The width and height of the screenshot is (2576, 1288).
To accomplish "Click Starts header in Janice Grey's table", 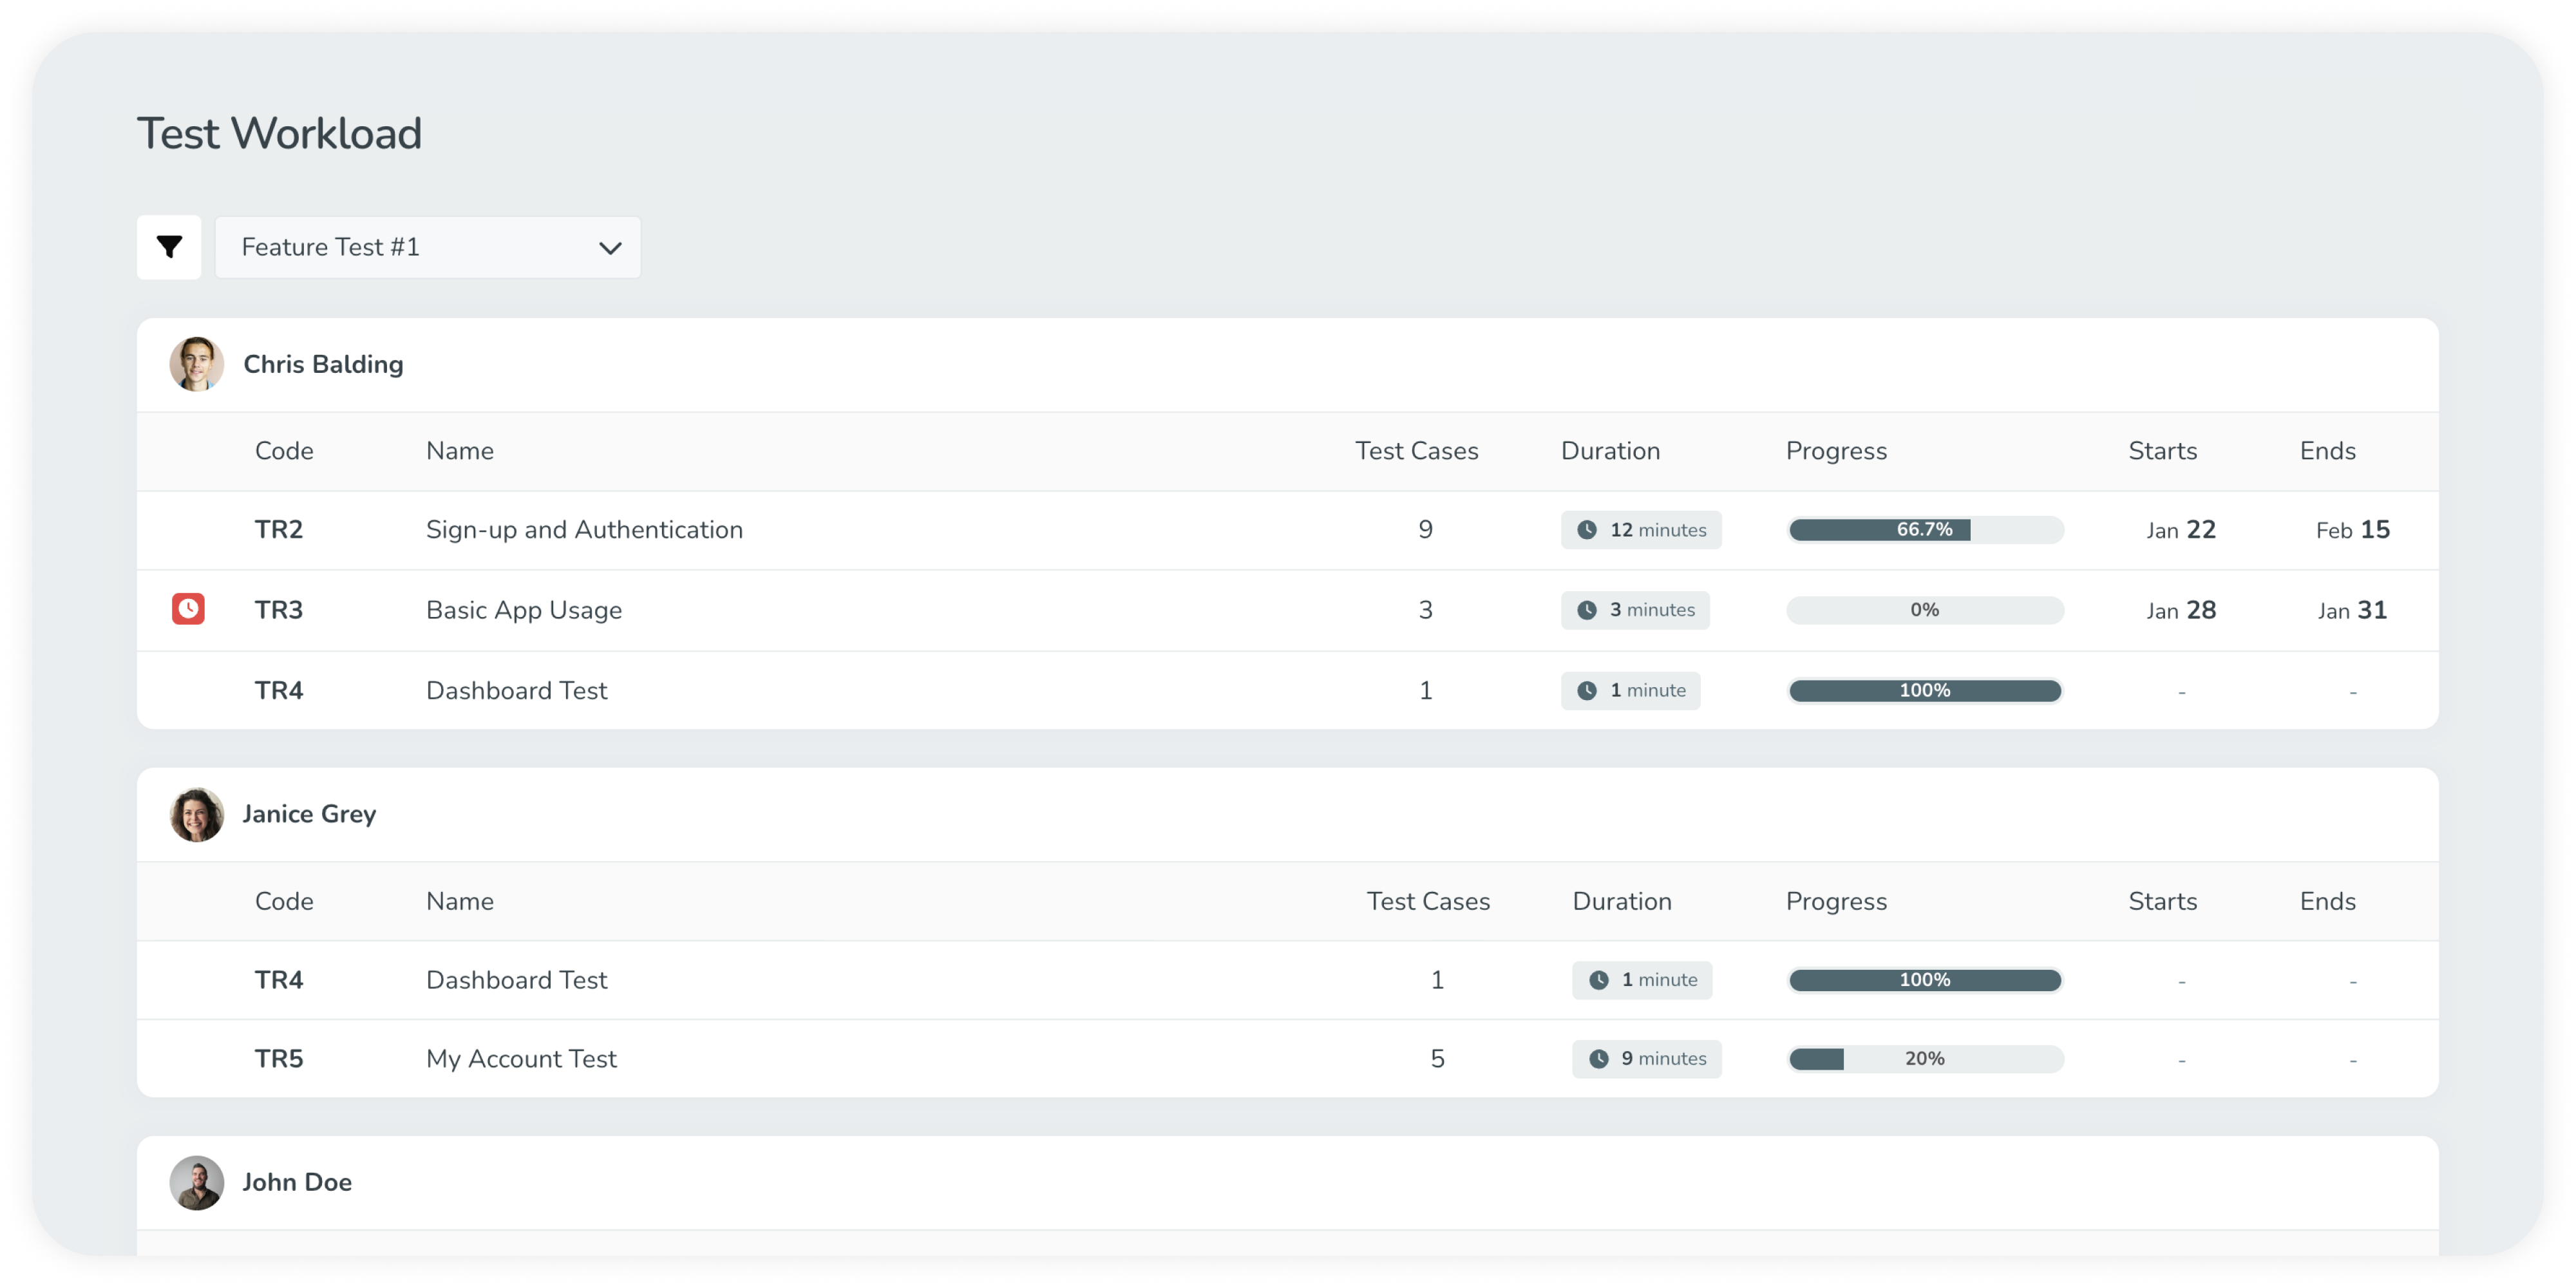I will (2163, 901).
